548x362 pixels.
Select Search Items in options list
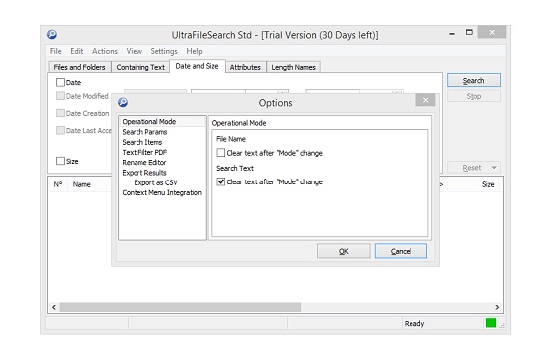pos(142,142)
